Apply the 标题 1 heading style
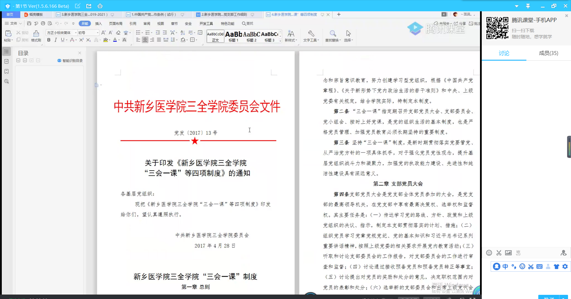The height and width of the screenshot is (299, 571). tap(233, 36)
